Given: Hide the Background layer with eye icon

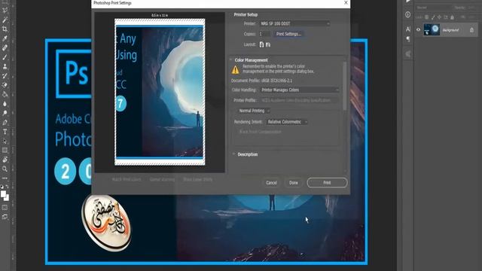Looking at the screenshot, I should click(x=419, y=30).
